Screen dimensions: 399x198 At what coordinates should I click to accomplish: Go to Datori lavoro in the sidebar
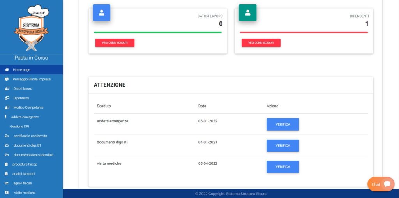click(x=31, y=88)
